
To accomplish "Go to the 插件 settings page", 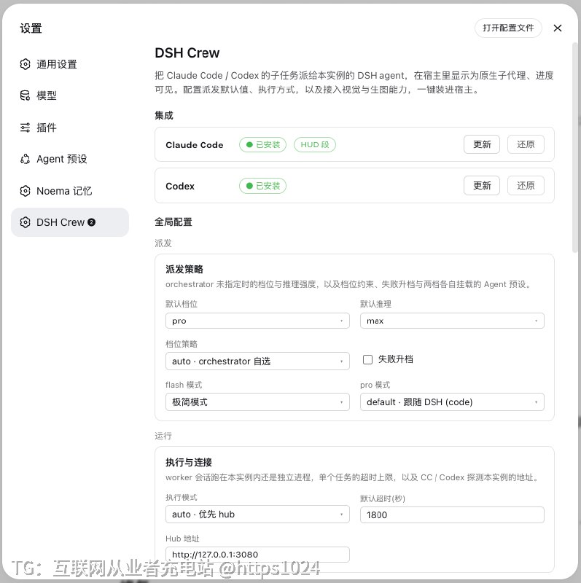I will pos(70,128).
